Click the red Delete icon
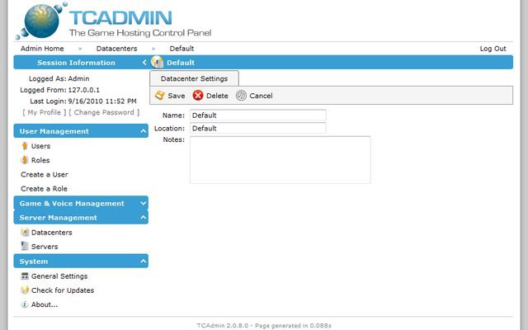The width and height of the screenshot is (528, 330). [198, 96]
